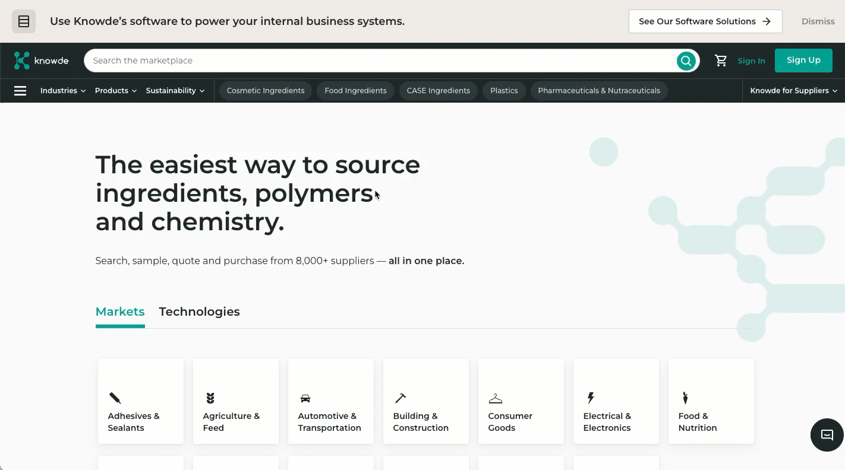Select Food Ingredients chip
The height and width of the screenshot is (470, 845).
(x=355, y=91)
